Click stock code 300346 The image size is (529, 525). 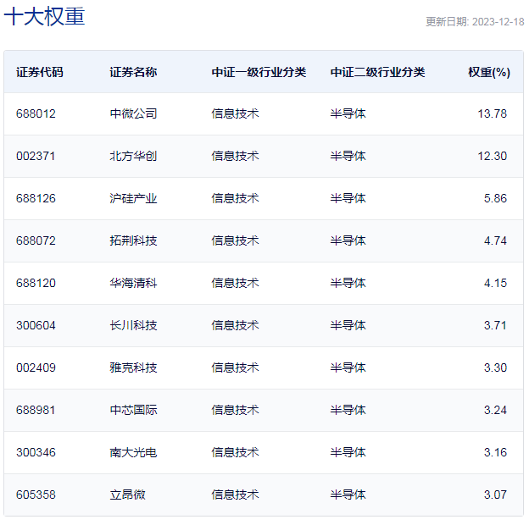click(36, 452)
